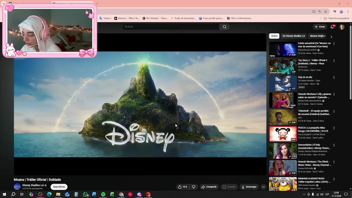Open the Trufas de almendras bookmark

click(183, 18)
